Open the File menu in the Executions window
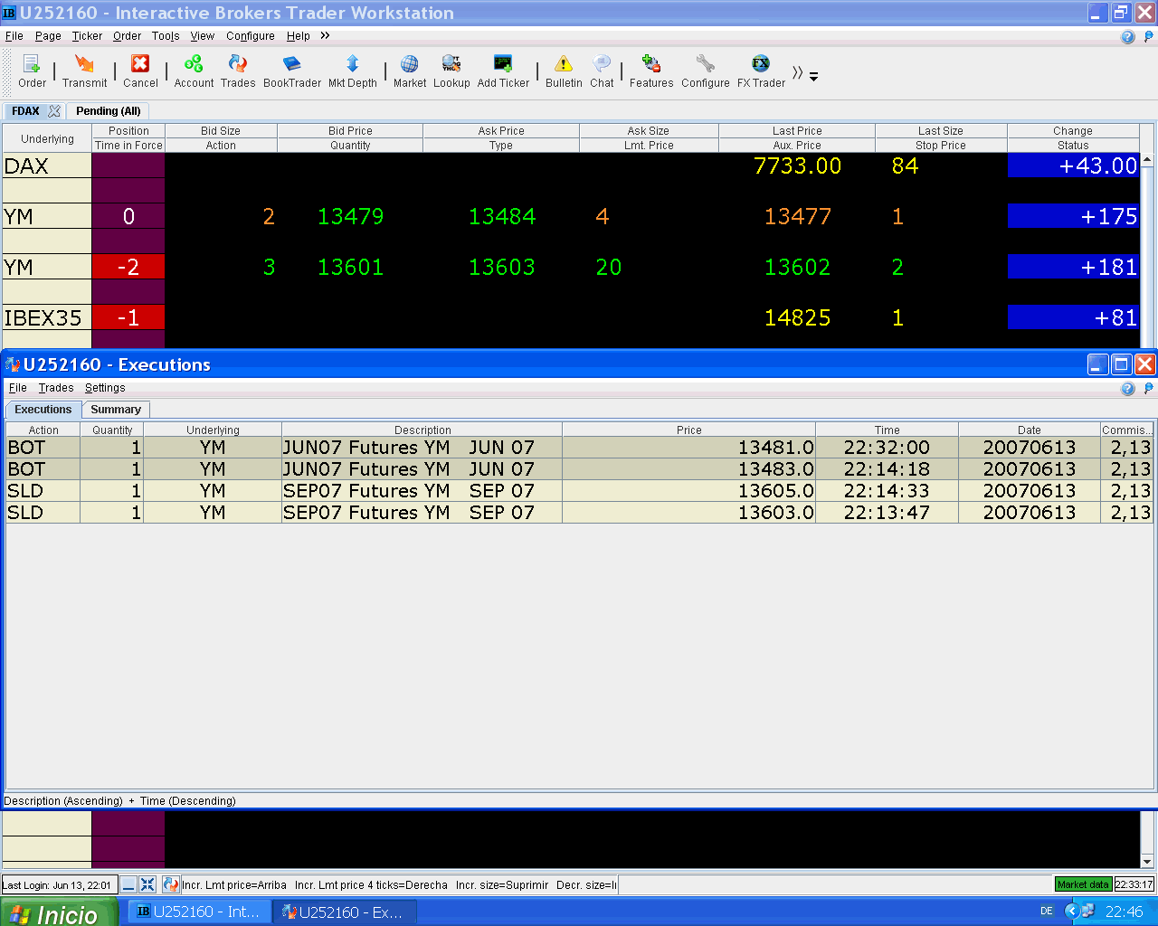The height and width of the screenshot is (926, 1158). point(18,388)
